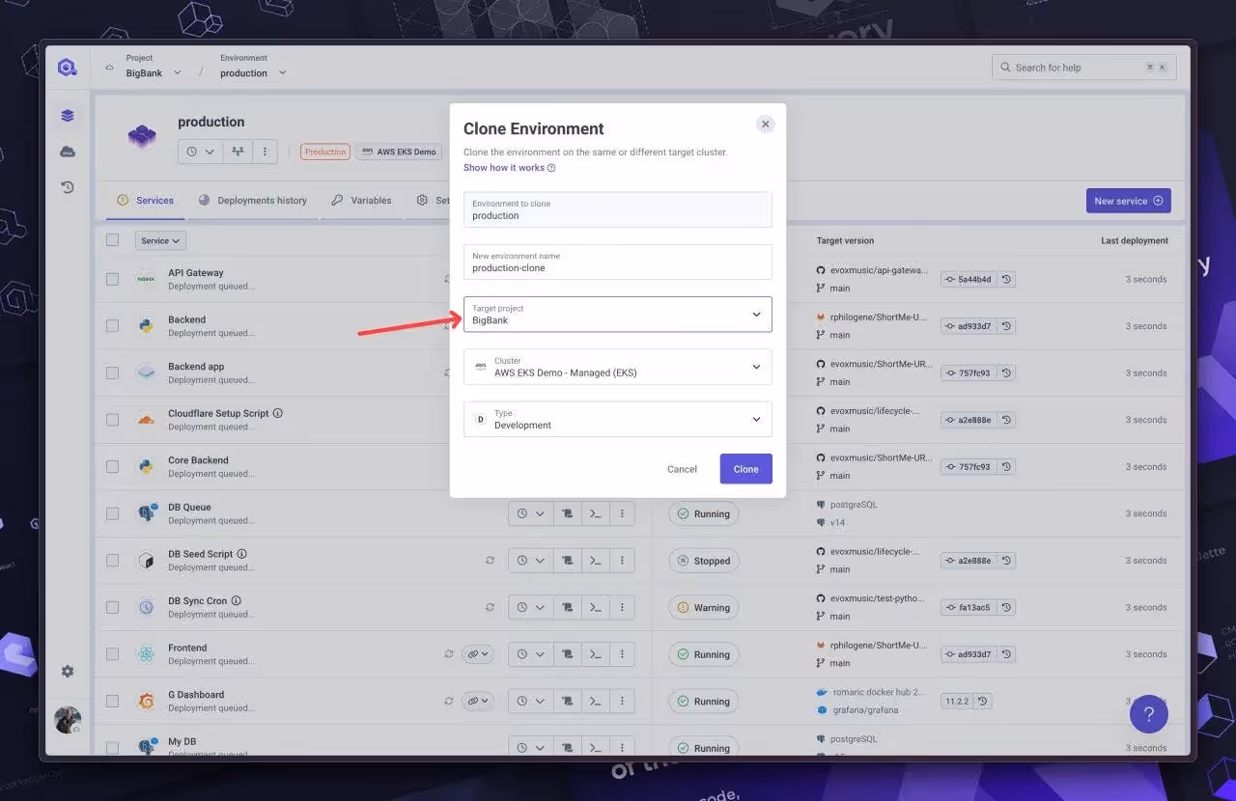Switch to the Services tab
Viewport: 1236px width, 801px height.
(x=145, y=201)
